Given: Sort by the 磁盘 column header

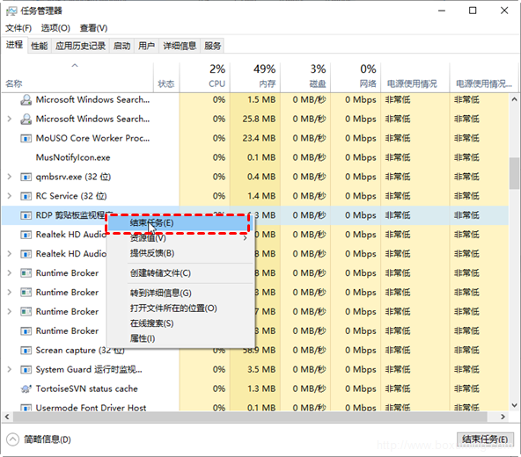Looking at the screenshot, I should click(305, 76).
